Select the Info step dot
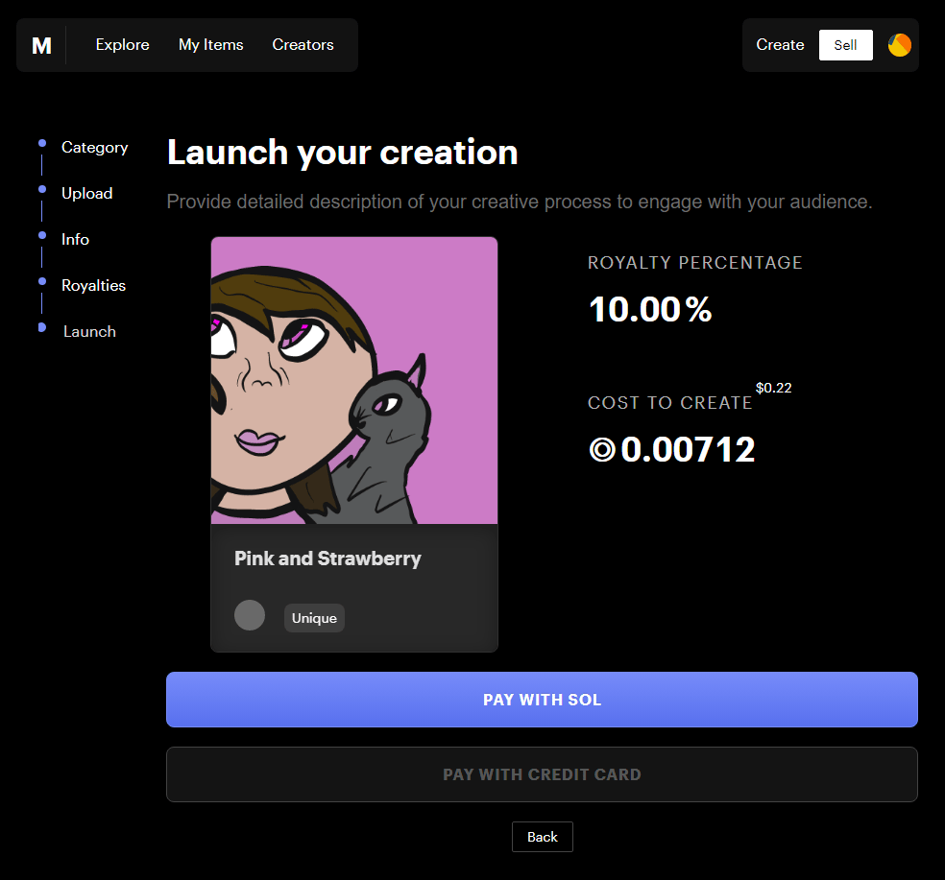Screen dimensions: 945x880 pyautogui.click(x=42, y=236)
